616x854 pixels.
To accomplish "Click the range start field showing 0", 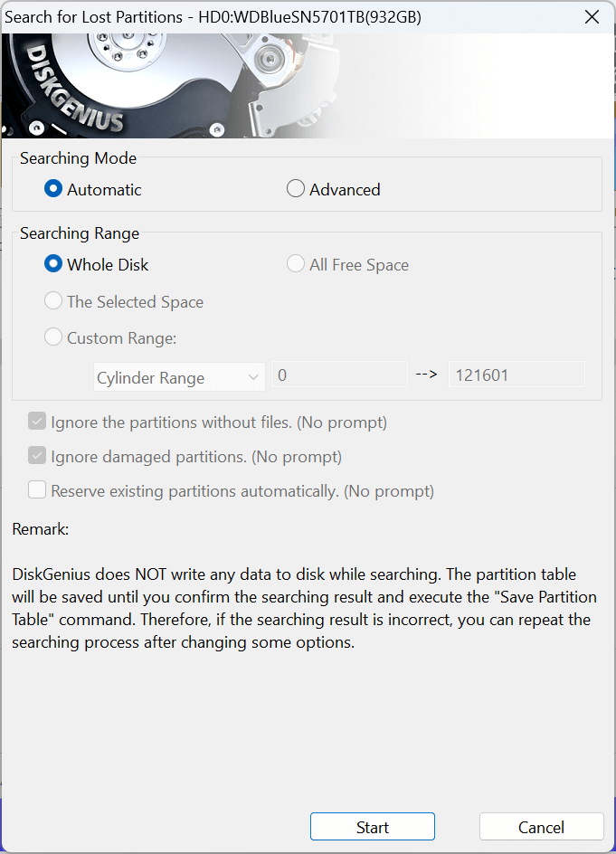I will tap(339, 375).
